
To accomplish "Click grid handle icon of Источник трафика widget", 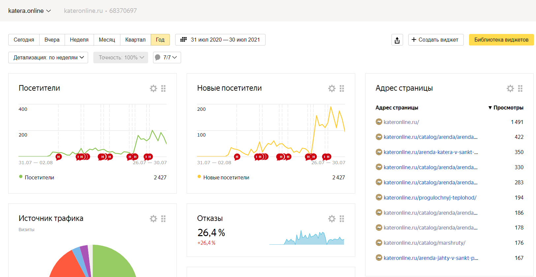I will pyautogui.click(x=163, y=219).
